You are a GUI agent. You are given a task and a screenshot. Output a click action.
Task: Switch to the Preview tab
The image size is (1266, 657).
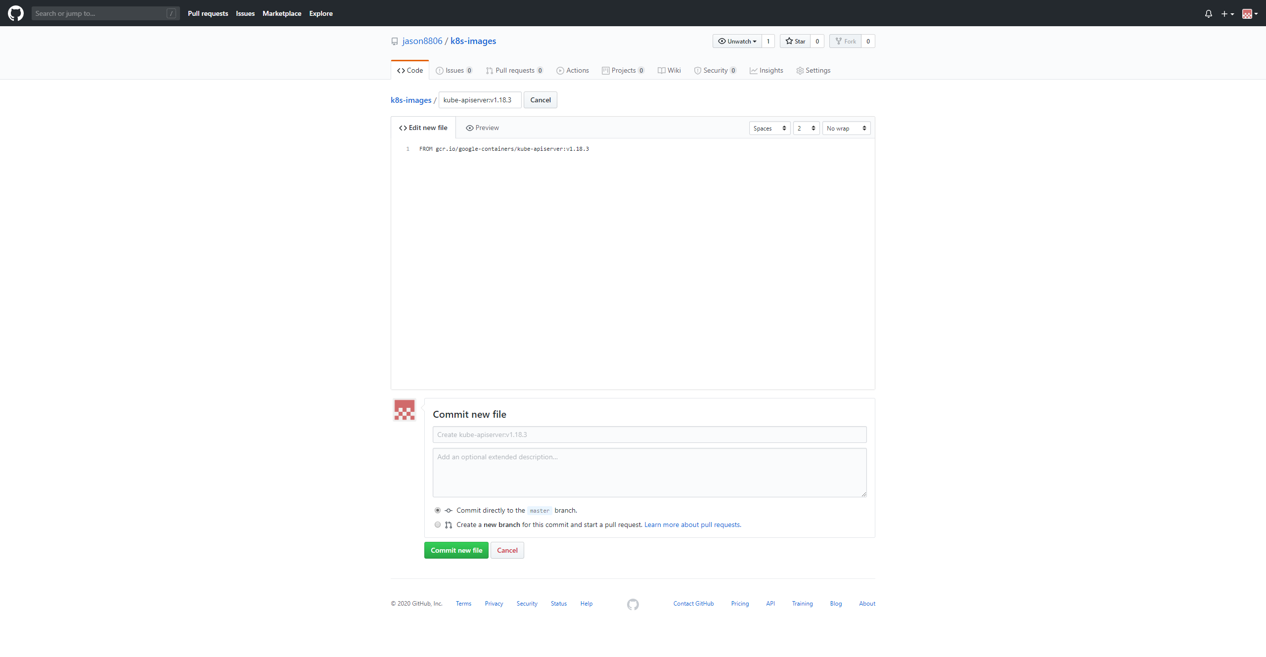pos(482,127)
